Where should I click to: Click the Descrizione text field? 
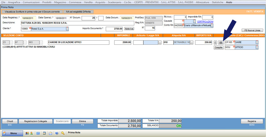coord(77,23)
